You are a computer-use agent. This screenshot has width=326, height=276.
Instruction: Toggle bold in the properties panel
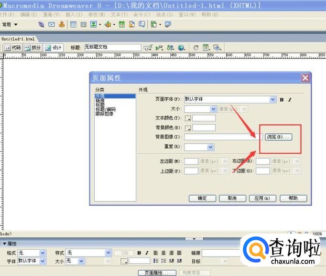point(139,253)
